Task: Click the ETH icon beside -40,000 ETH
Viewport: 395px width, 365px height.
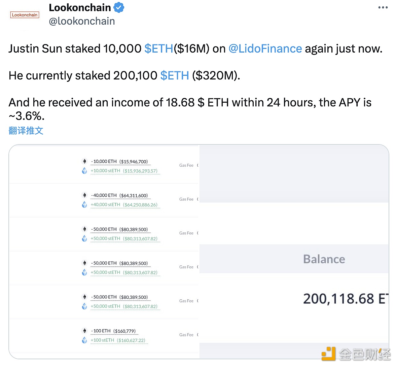Action: click(x=84, y=195)
